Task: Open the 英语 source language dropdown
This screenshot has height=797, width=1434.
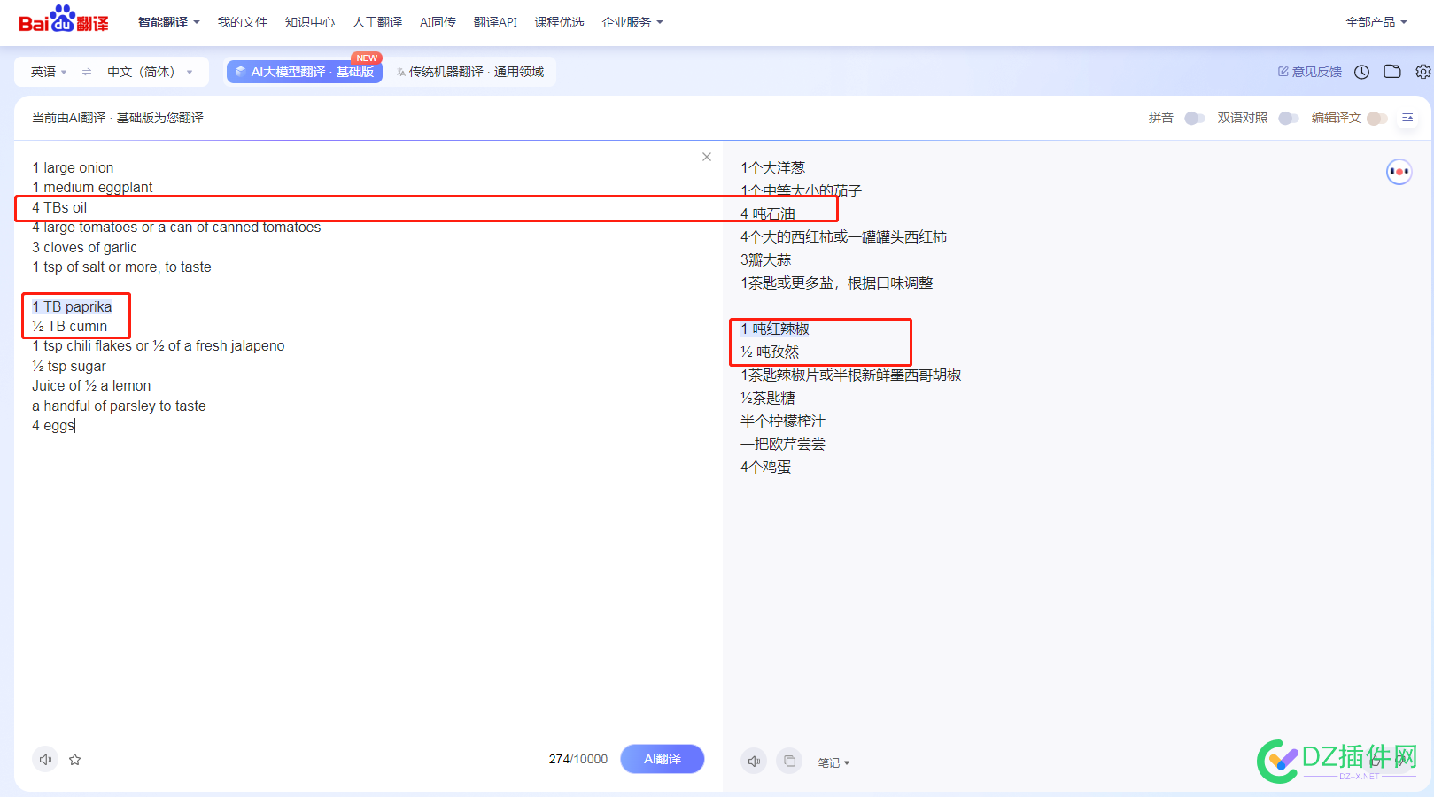Action: pos(49,72)
